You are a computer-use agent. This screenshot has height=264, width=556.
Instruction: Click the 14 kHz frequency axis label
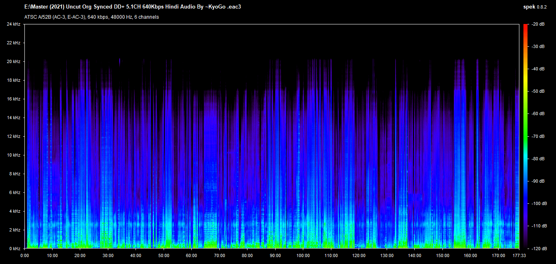(x=13, y=118)
